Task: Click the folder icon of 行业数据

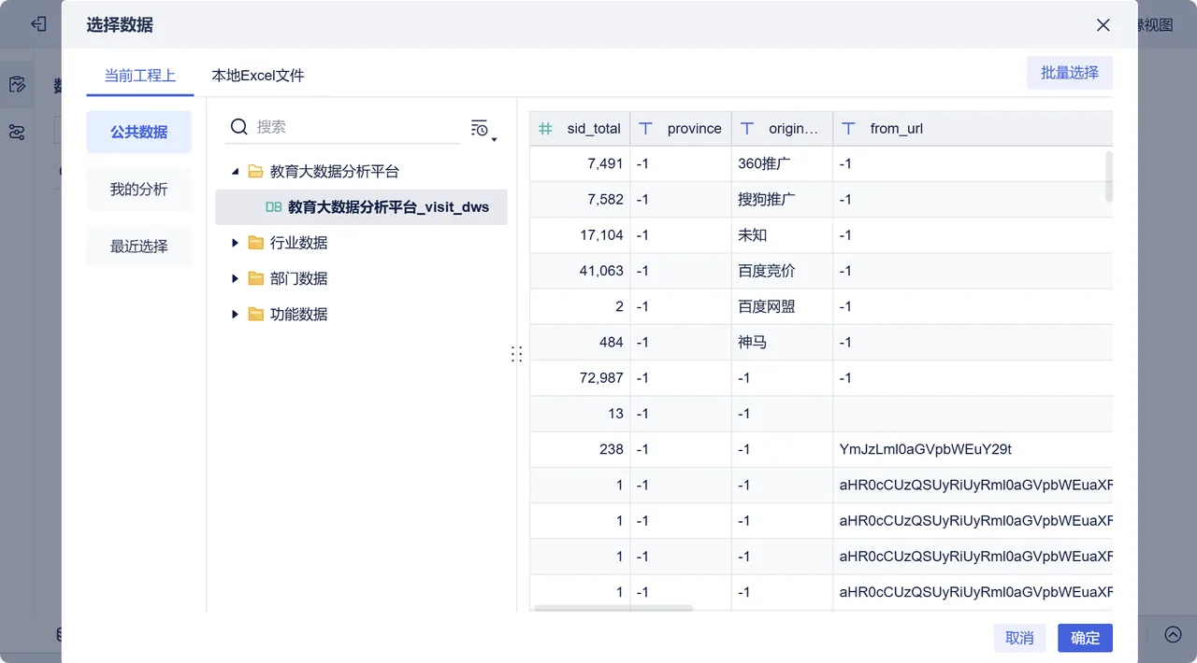Action: (255, 243)
